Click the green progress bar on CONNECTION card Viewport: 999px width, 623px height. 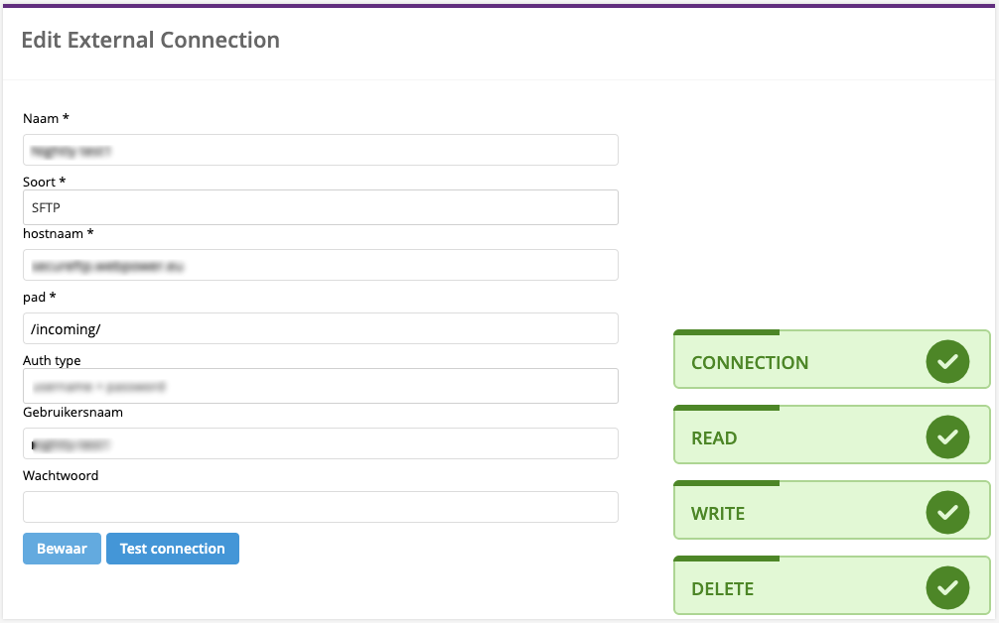726,331
